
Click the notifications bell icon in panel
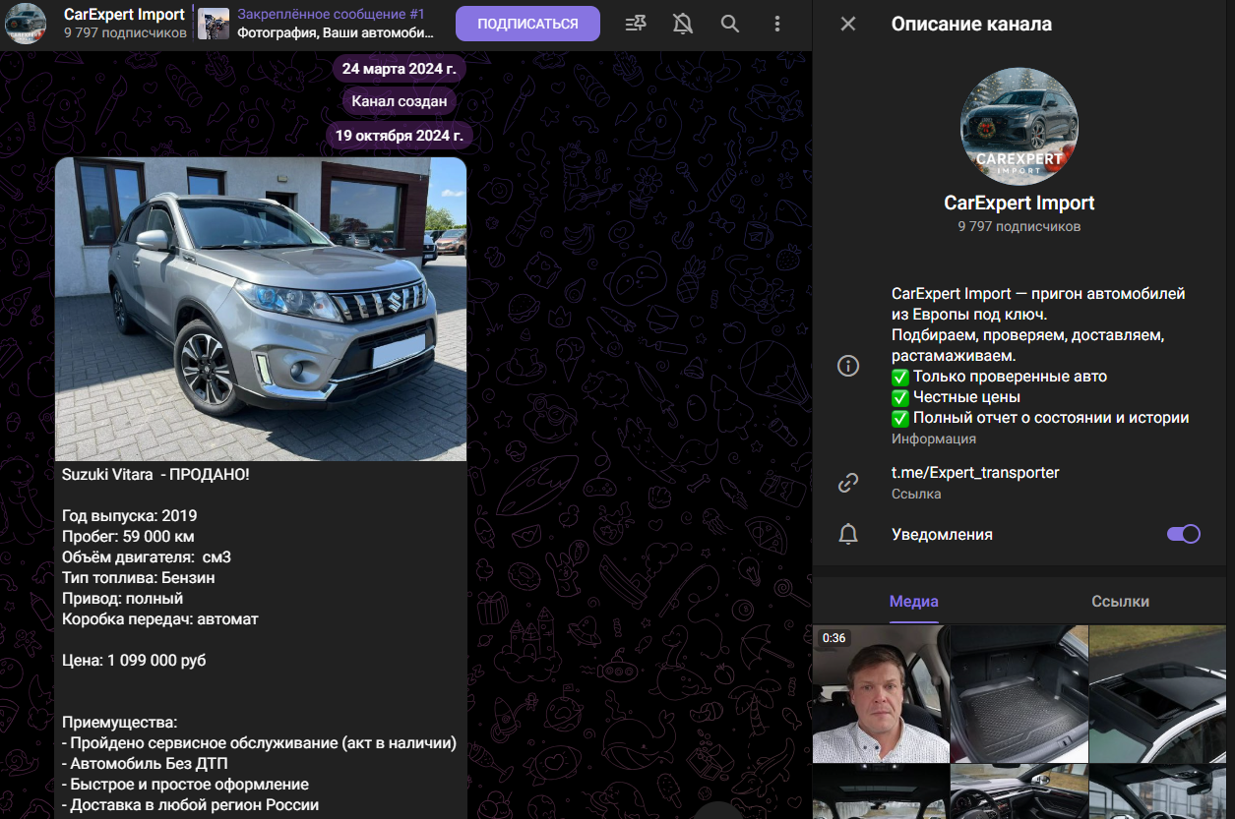coord(848,534)
